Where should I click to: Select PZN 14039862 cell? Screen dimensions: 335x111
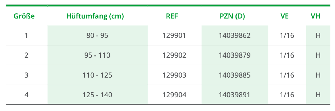[234, 35]
